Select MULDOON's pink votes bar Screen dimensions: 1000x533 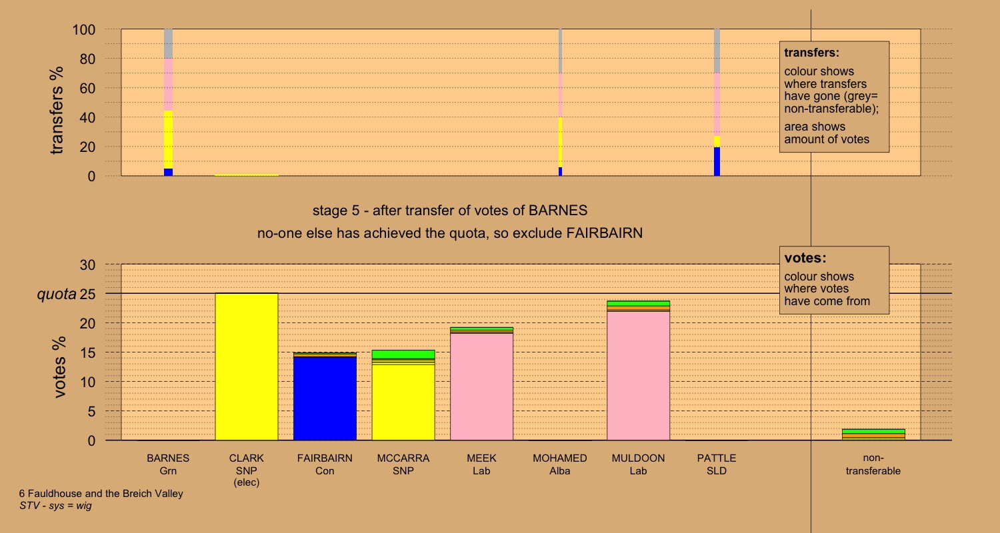pyautogui.click(x=638, y=376)
